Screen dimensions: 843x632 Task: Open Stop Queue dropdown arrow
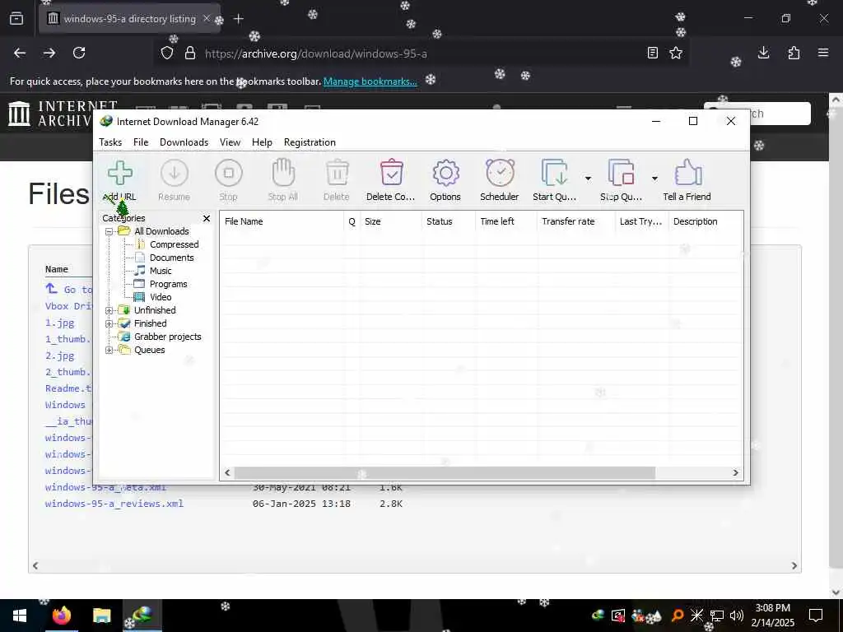pos(654,179)
